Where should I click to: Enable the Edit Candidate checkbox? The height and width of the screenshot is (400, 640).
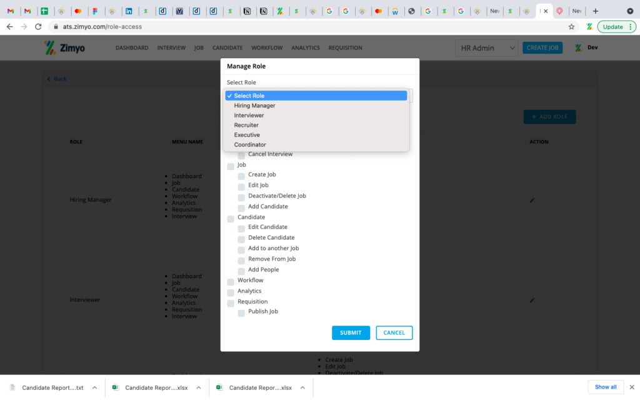[241, 228]
